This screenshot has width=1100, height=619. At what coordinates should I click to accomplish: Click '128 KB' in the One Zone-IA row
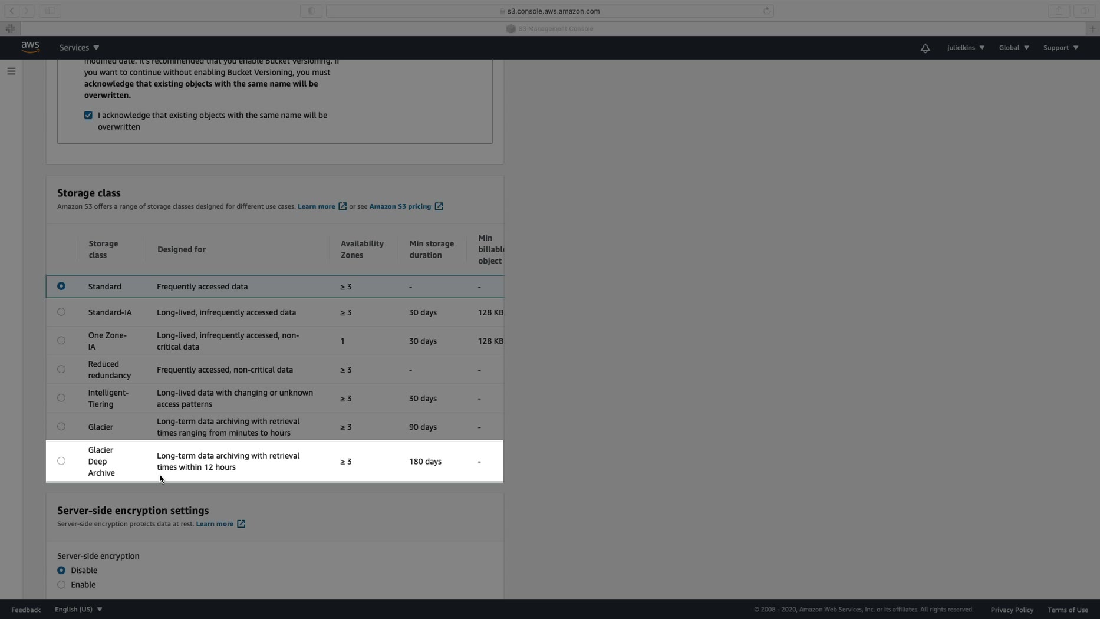[490, 341]
